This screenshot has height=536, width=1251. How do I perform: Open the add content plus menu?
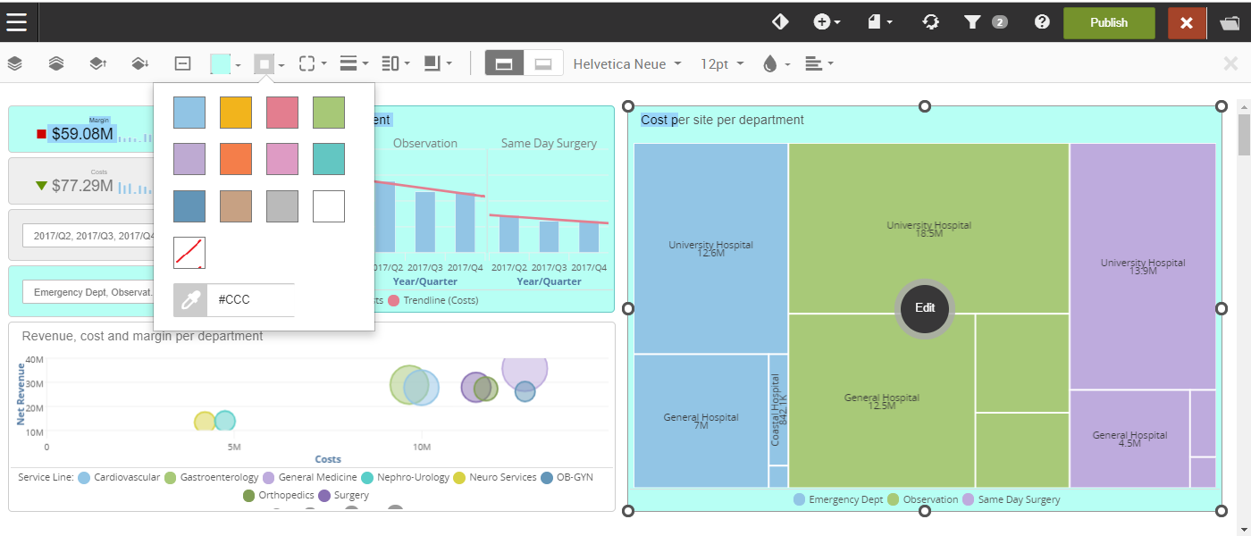(826, 22)
